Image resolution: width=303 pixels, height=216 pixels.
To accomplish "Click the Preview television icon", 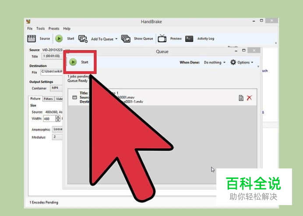I will pyautogui.click(x=162, y=38).
